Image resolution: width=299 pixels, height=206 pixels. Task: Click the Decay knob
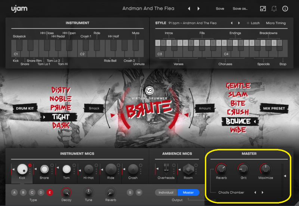(67, 192)
